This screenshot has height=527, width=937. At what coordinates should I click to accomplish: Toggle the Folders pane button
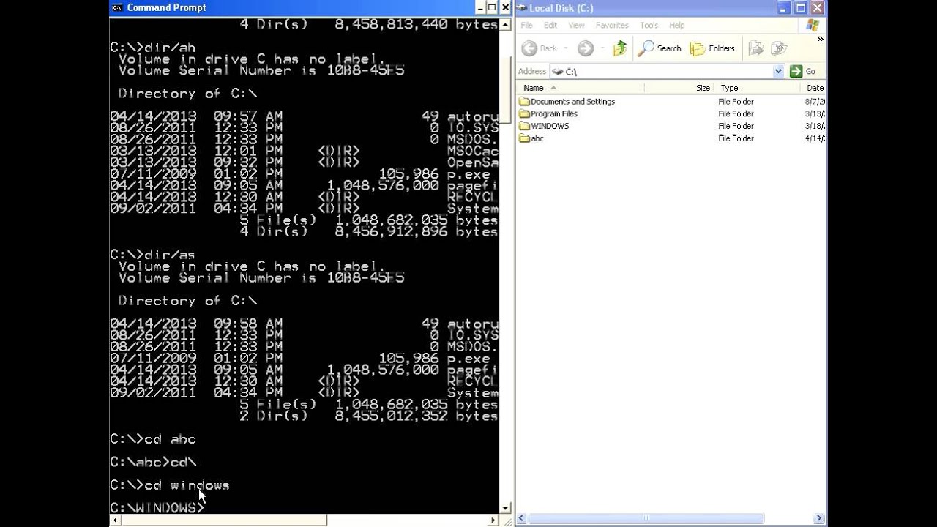[x=712, y=48]
